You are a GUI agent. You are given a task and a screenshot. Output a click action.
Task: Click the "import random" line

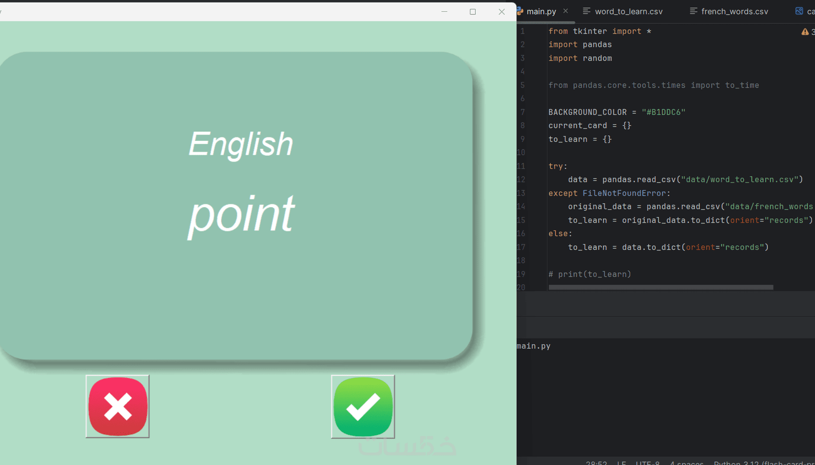pos(580,58)
